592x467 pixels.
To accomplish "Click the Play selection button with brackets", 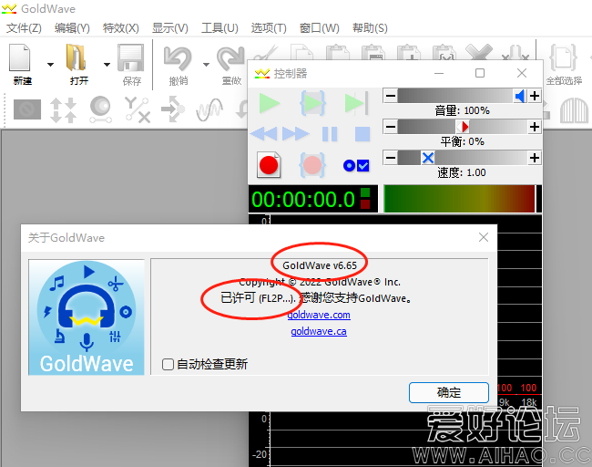I will (312, 103).
